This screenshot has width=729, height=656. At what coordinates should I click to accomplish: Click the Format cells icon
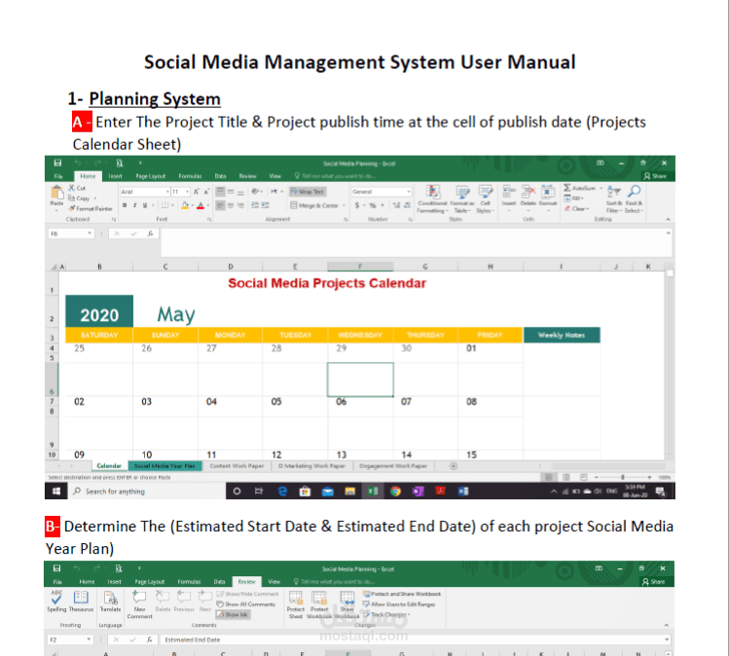pos(548,192)
